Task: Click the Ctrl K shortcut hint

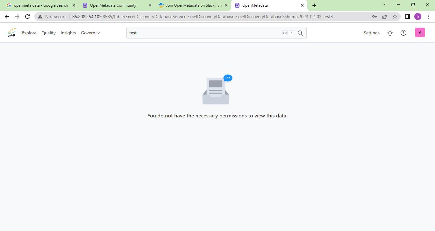Action: [288, 33]
